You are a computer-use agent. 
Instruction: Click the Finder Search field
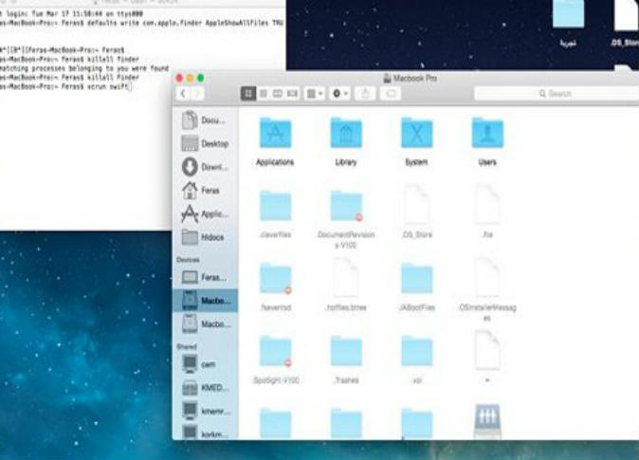point(555,94)
